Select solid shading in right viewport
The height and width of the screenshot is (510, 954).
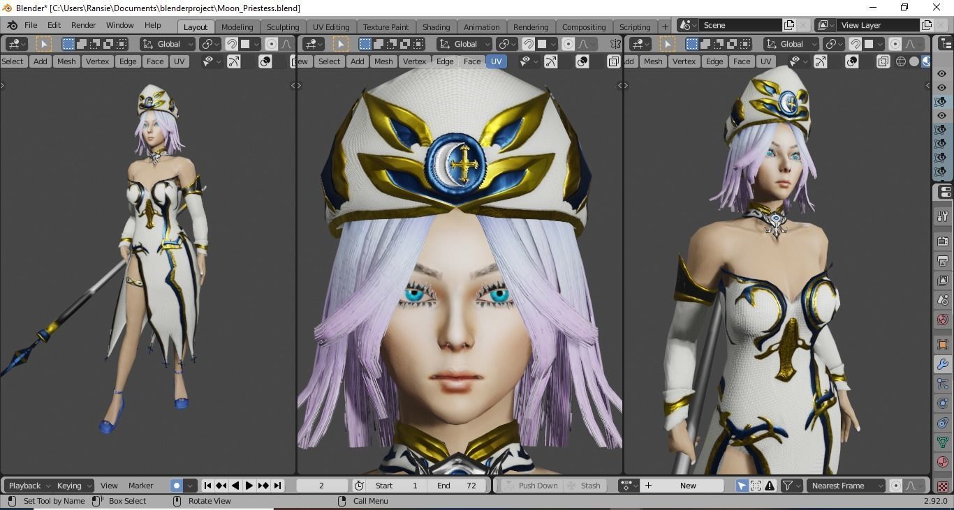point(913,61)
